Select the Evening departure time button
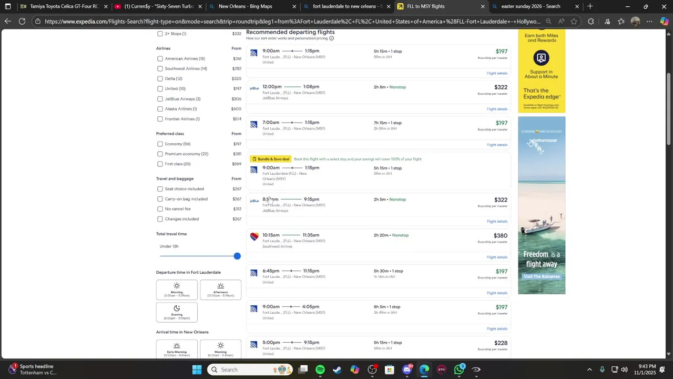This screenshot has width=673, height=379. click(177, 312)
